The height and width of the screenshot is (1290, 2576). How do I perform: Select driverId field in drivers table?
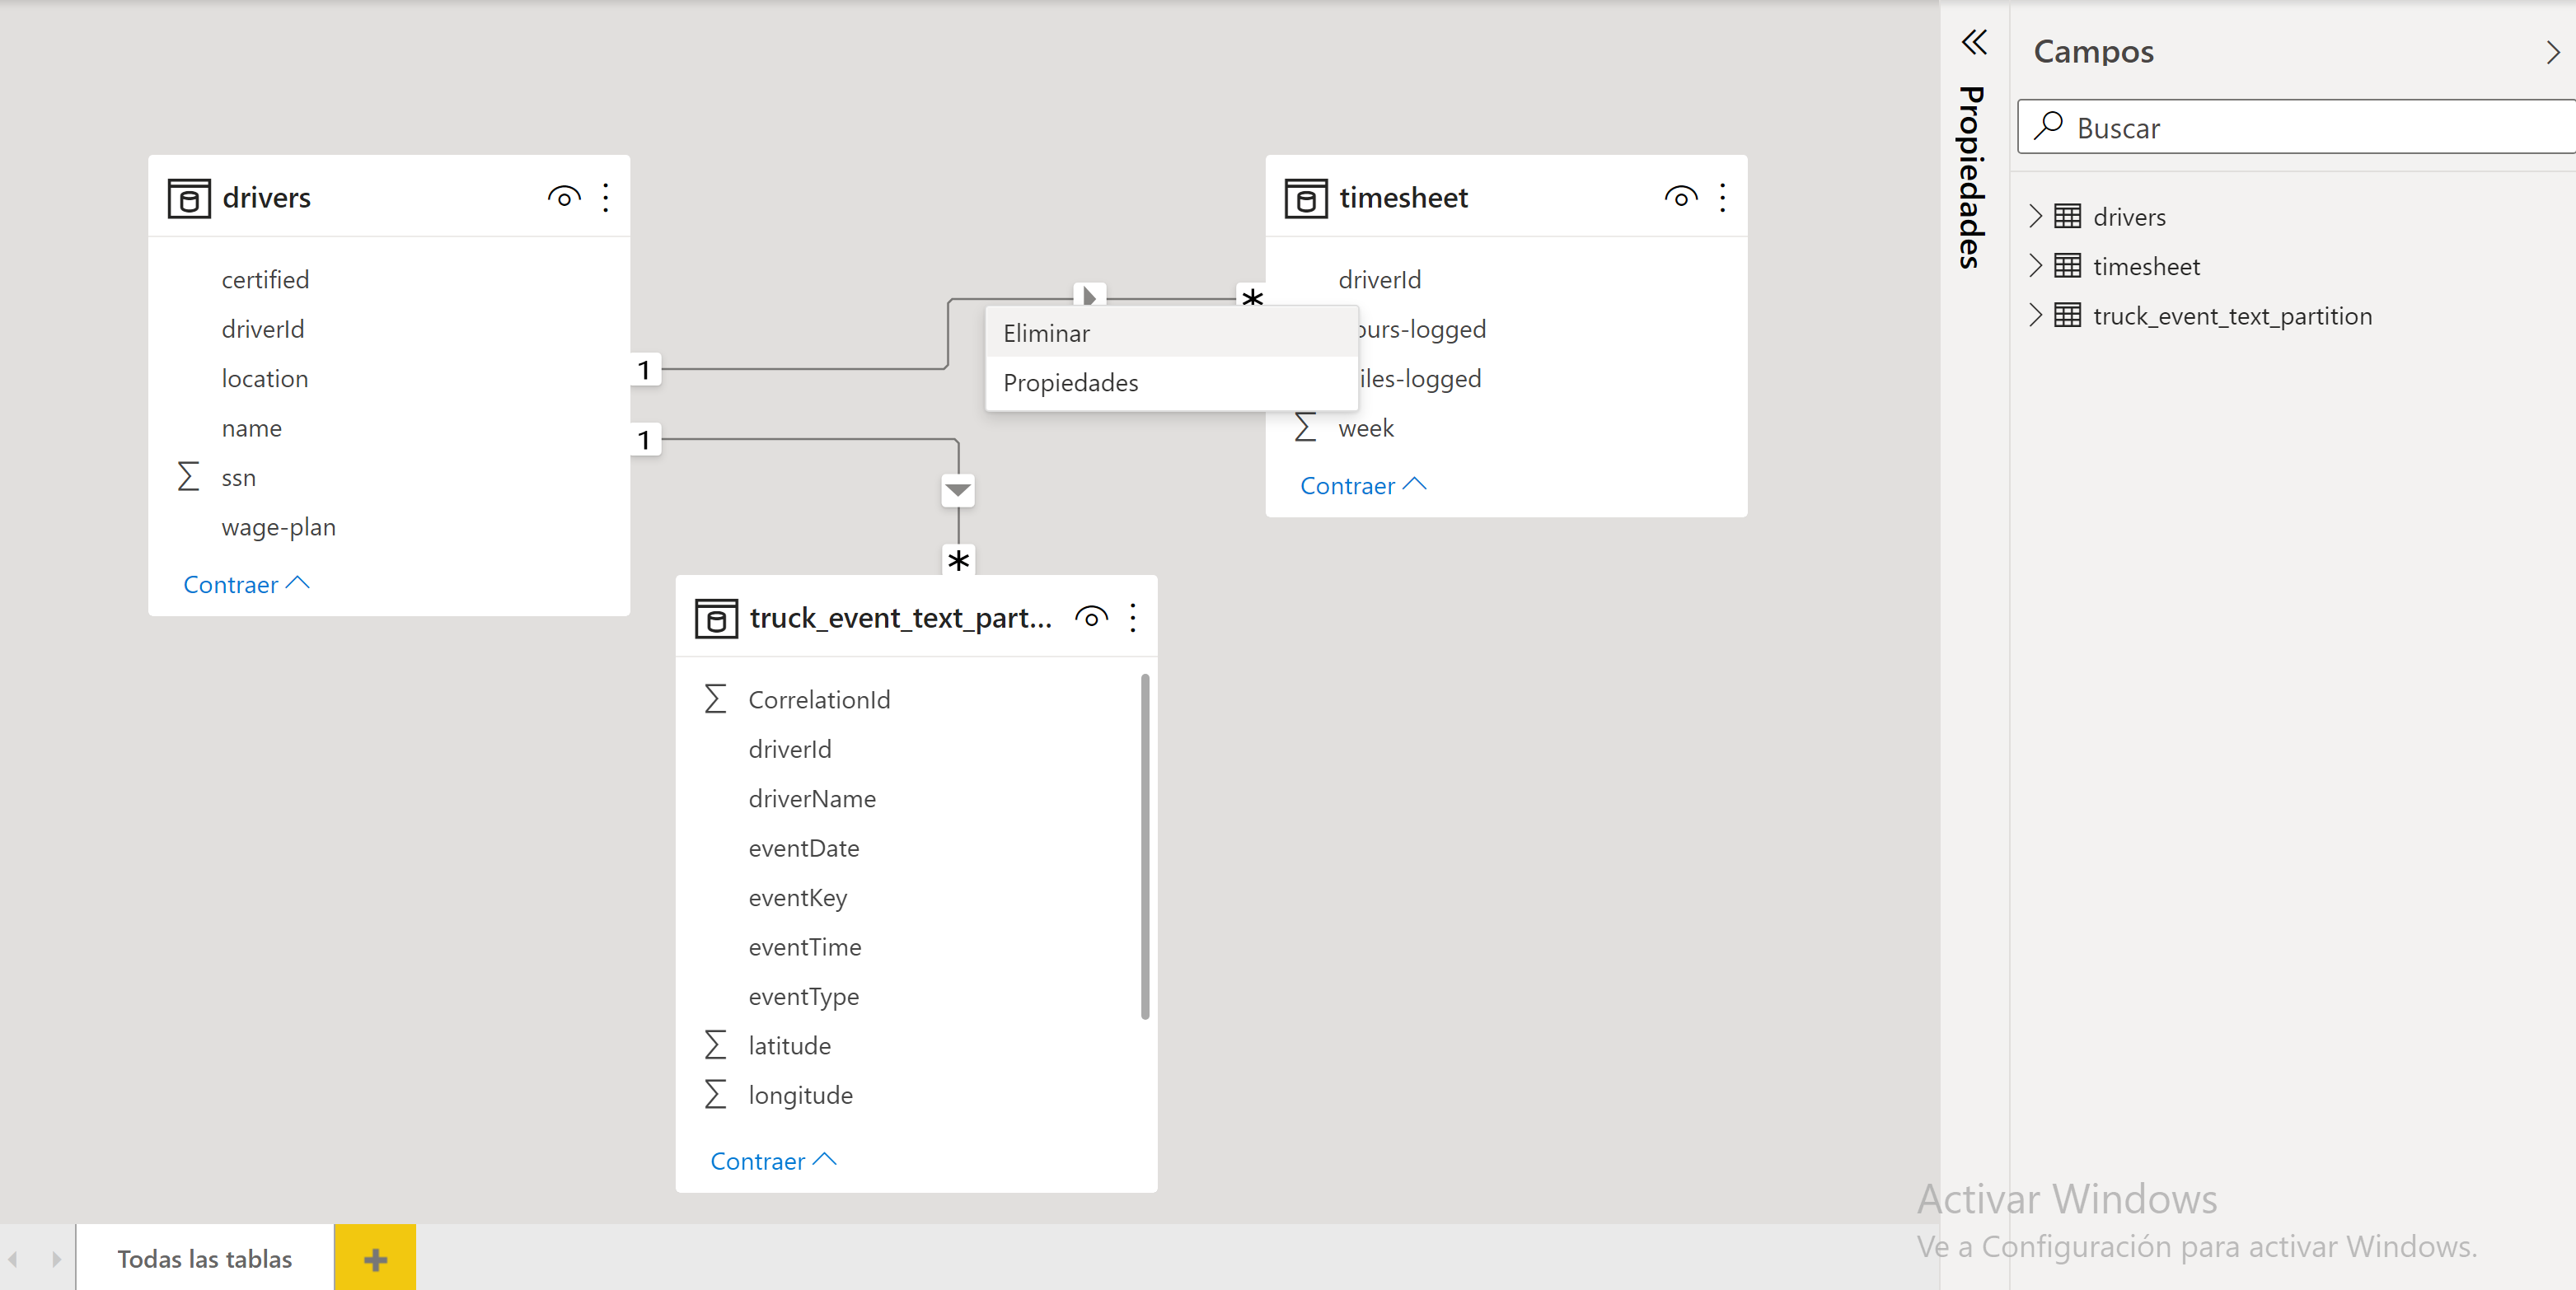coord(263,329)
